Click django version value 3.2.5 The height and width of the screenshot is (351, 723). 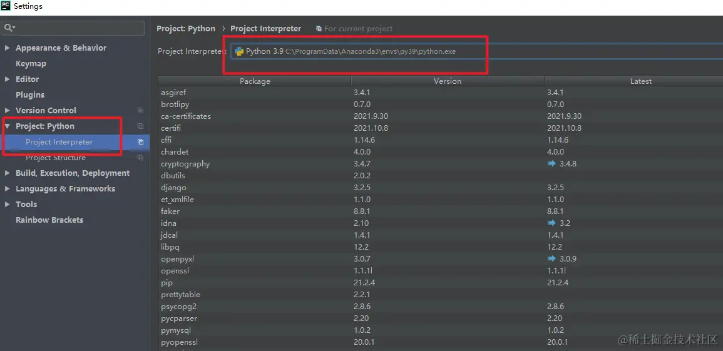pyautogui.click(x=362, y=188)
